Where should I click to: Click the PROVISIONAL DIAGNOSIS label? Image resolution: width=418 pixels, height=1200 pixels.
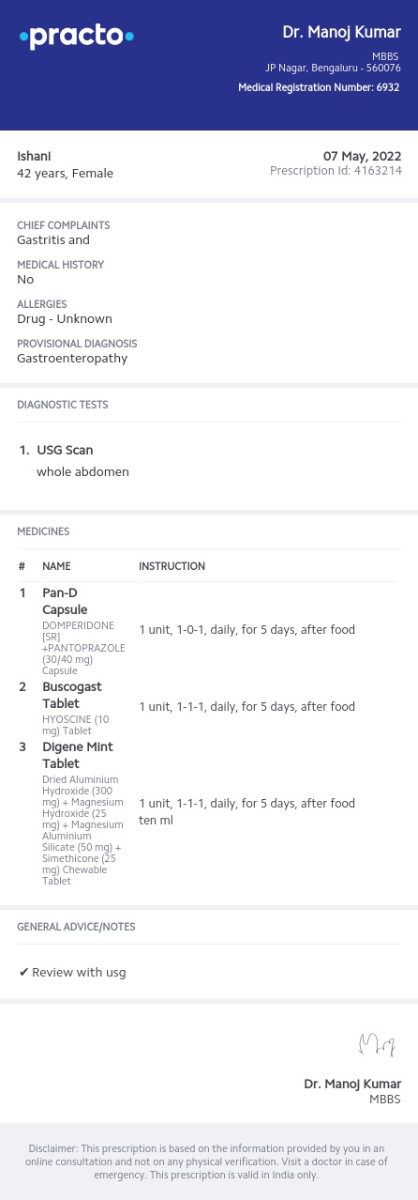(77, 344)
